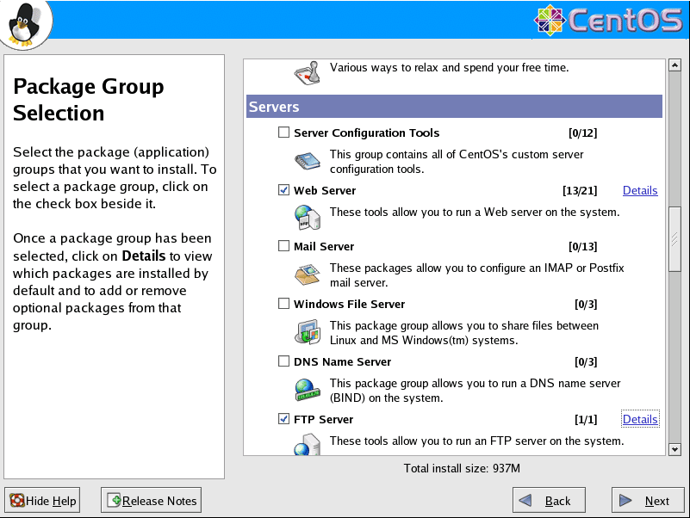This screenshot has width=690, height=518.
Task: Click the Servers section header
Action: [x=454, y=107]
